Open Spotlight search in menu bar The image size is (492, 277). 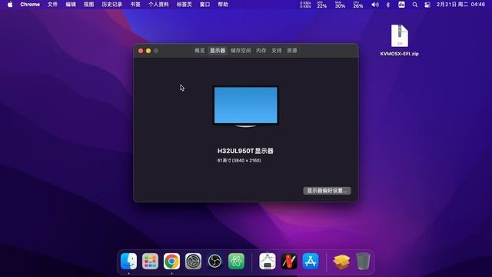pos(415,5)
